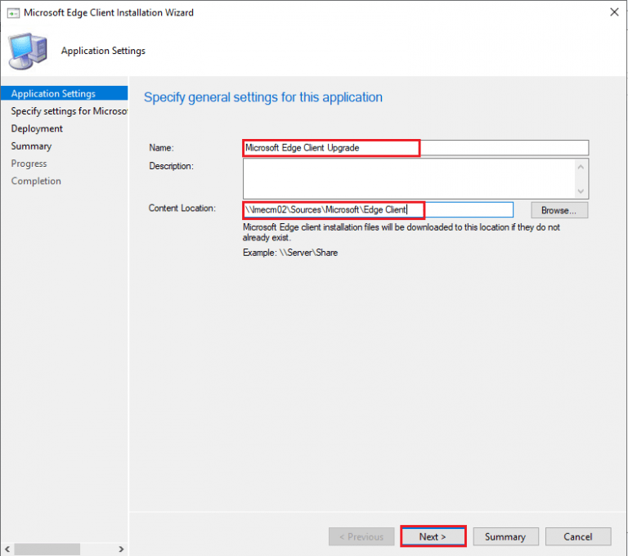Browse for a content location folder

tap(559, 210)
